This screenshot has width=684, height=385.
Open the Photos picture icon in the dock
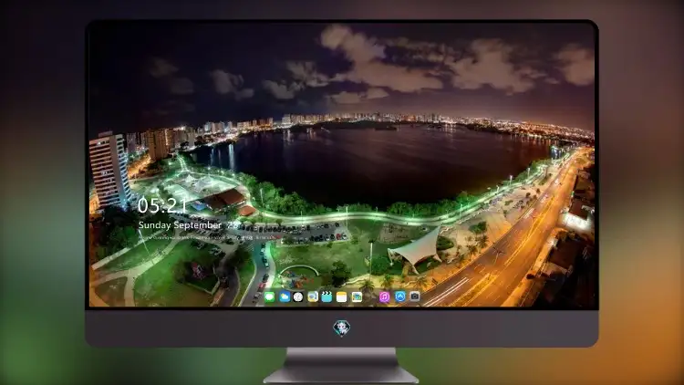357,297
